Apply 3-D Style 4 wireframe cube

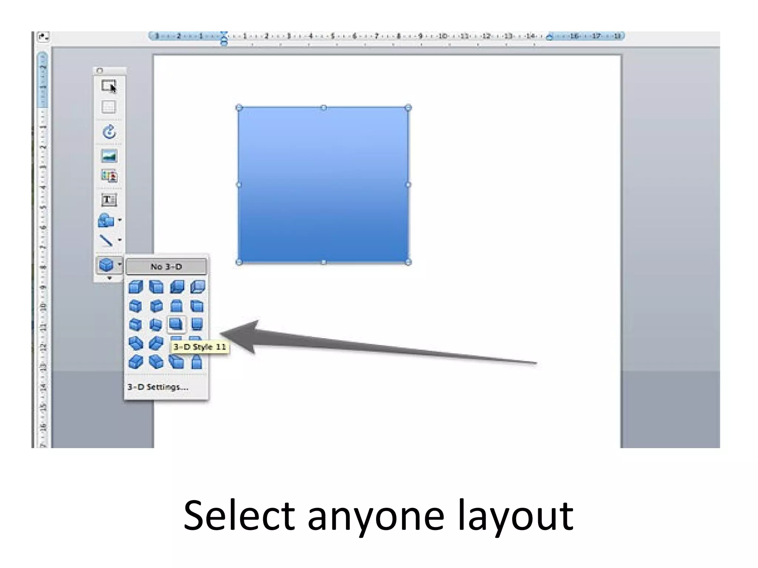click(197, 287)
